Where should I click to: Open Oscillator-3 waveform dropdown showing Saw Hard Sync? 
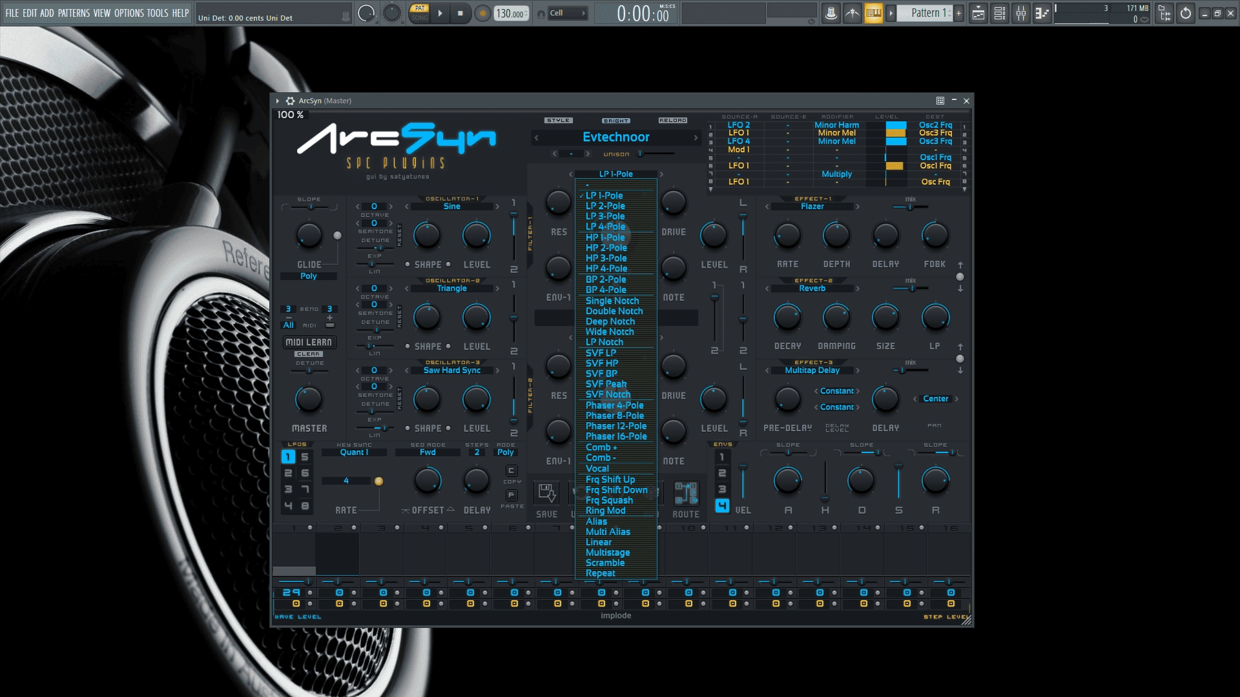pyautogui.click(x=451, y=370)
